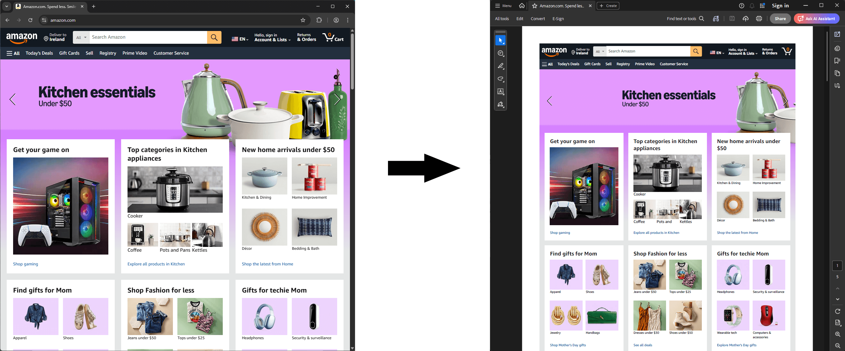Open Acrobat notifications bell

752,6
